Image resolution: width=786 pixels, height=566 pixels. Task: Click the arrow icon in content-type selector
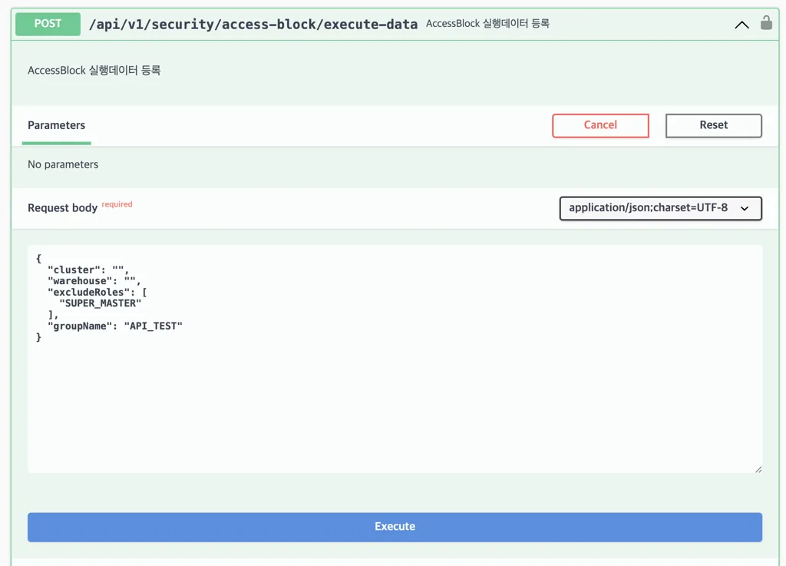pos(745,209)
